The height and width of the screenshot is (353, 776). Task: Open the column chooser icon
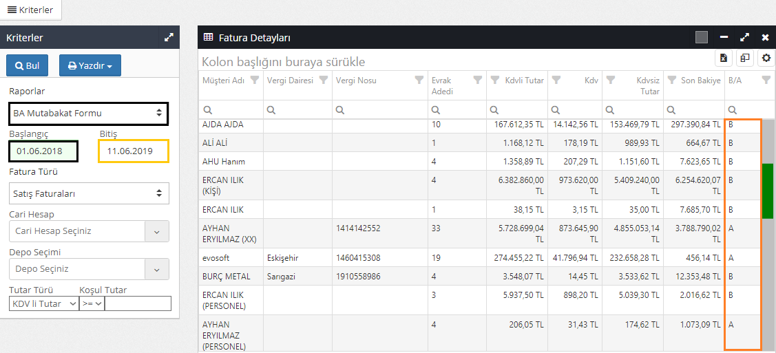pos(745,58)
